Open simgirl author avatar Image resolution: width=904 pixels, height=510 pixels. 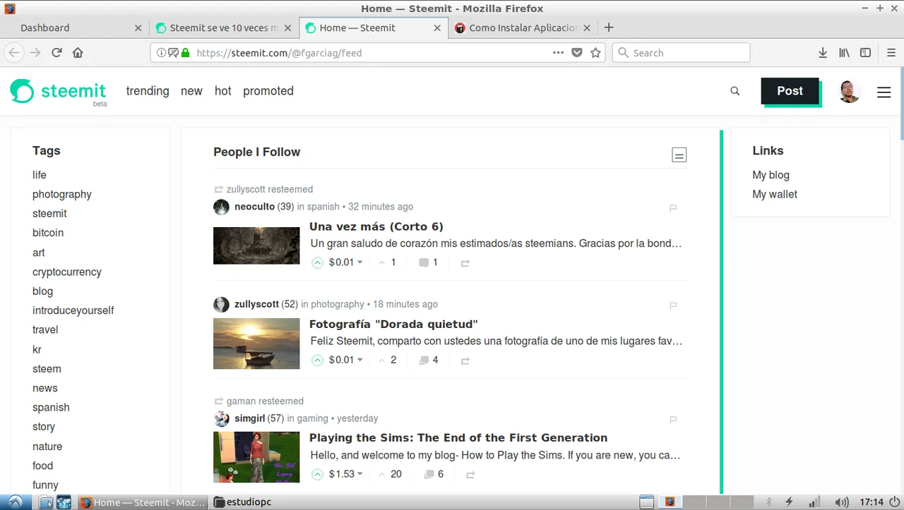click(221, 418)
